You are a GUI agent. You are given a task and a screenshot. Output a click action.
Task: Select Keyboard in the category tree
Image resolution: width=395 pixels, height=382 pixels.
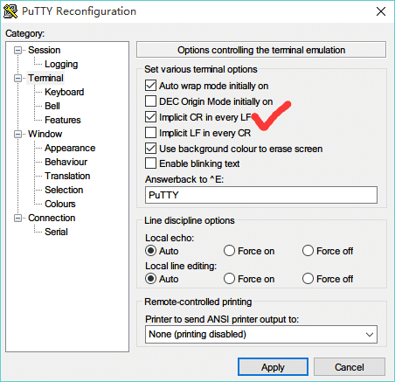[65, 92]
